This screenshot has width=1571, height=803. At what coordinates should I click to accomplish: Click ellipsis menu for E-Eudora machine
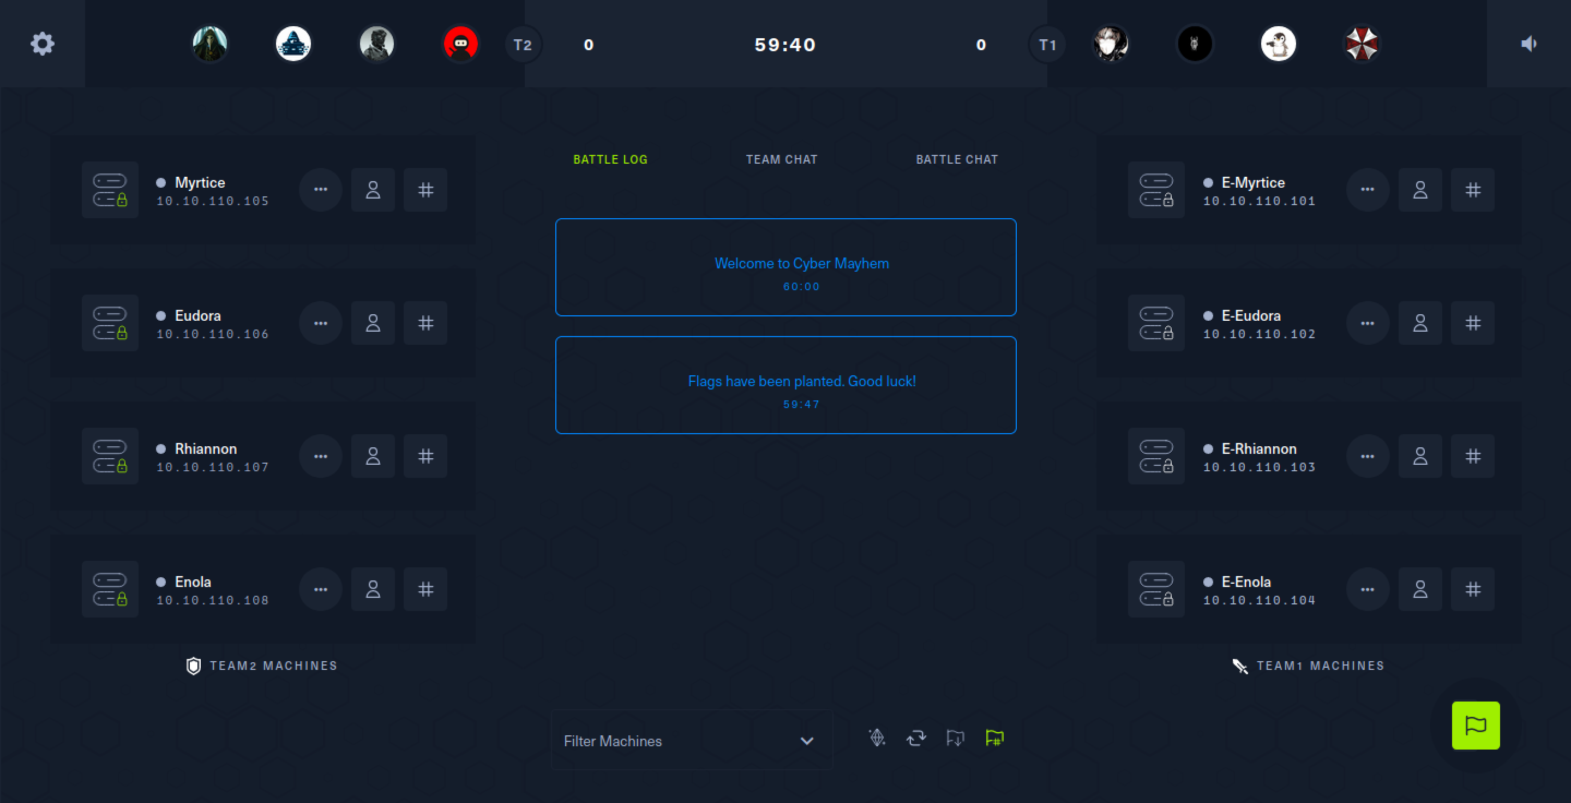1369,323
